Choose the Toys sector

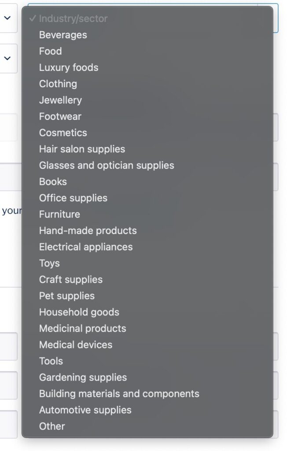[x=49, y=263]
